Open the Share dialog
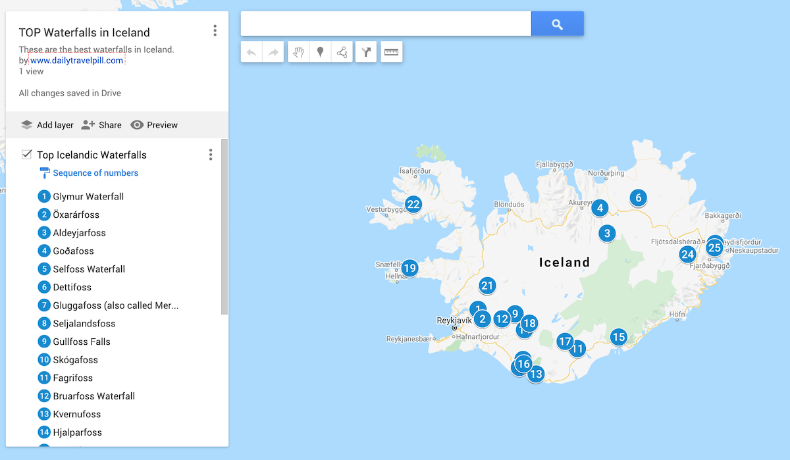The width and height of the screenshot is (790, 460). click(x=101, y=125)
